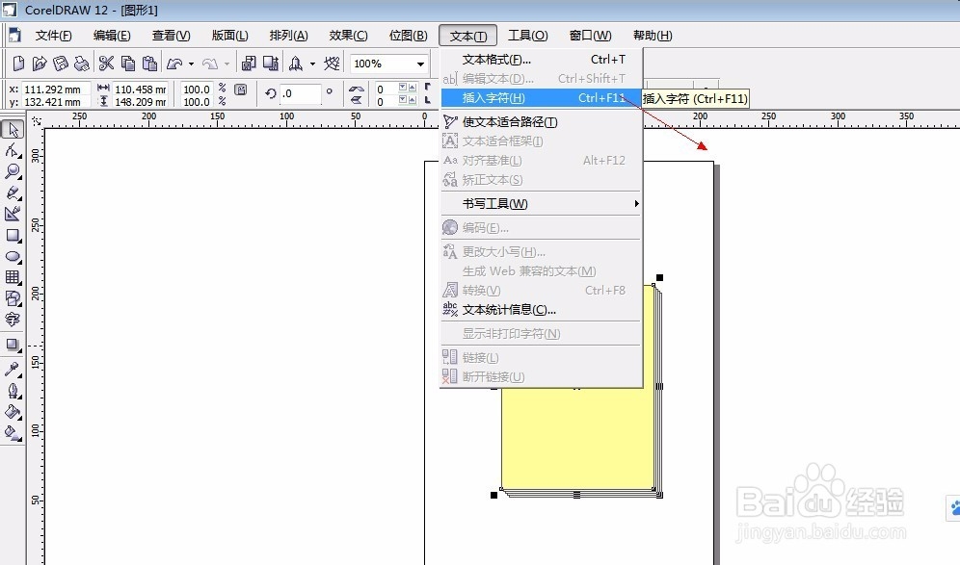The image size is (960, 565).
Task: Open the 排列(A) Arrange menu
Action: (289, 36)
